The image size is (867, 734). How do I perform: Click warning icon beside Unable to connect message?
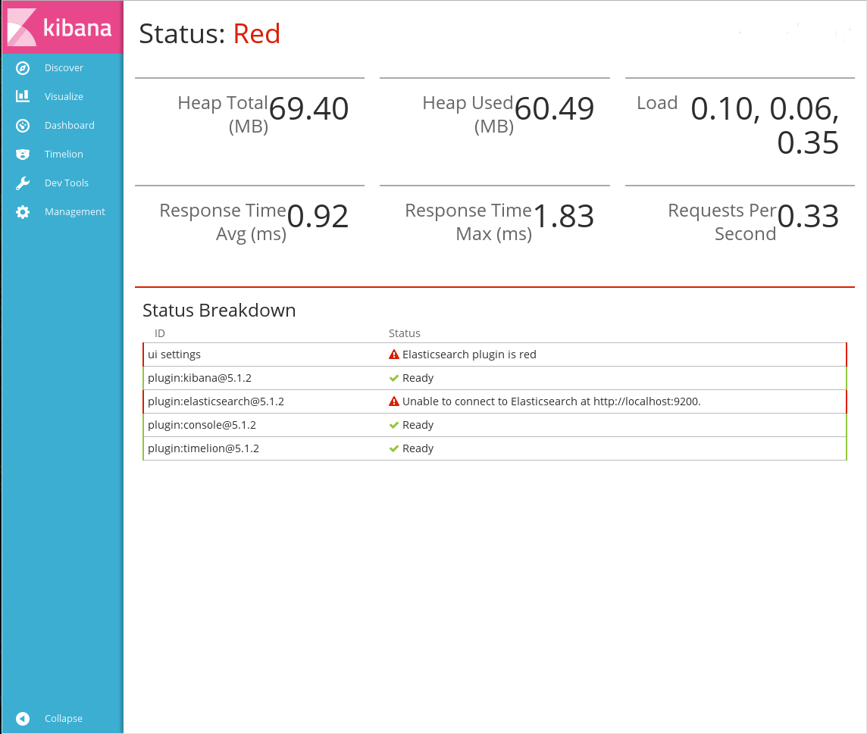coord(393,401)
